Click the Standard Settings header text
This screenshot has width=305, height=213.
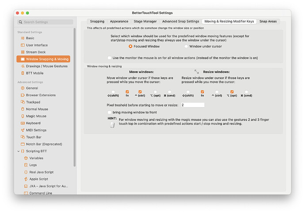pos(30,32)
